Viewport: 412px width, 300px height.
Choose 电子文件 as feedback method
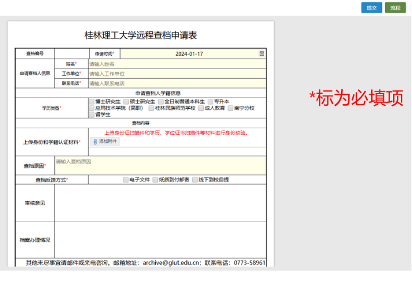click(x=126, y=180)
